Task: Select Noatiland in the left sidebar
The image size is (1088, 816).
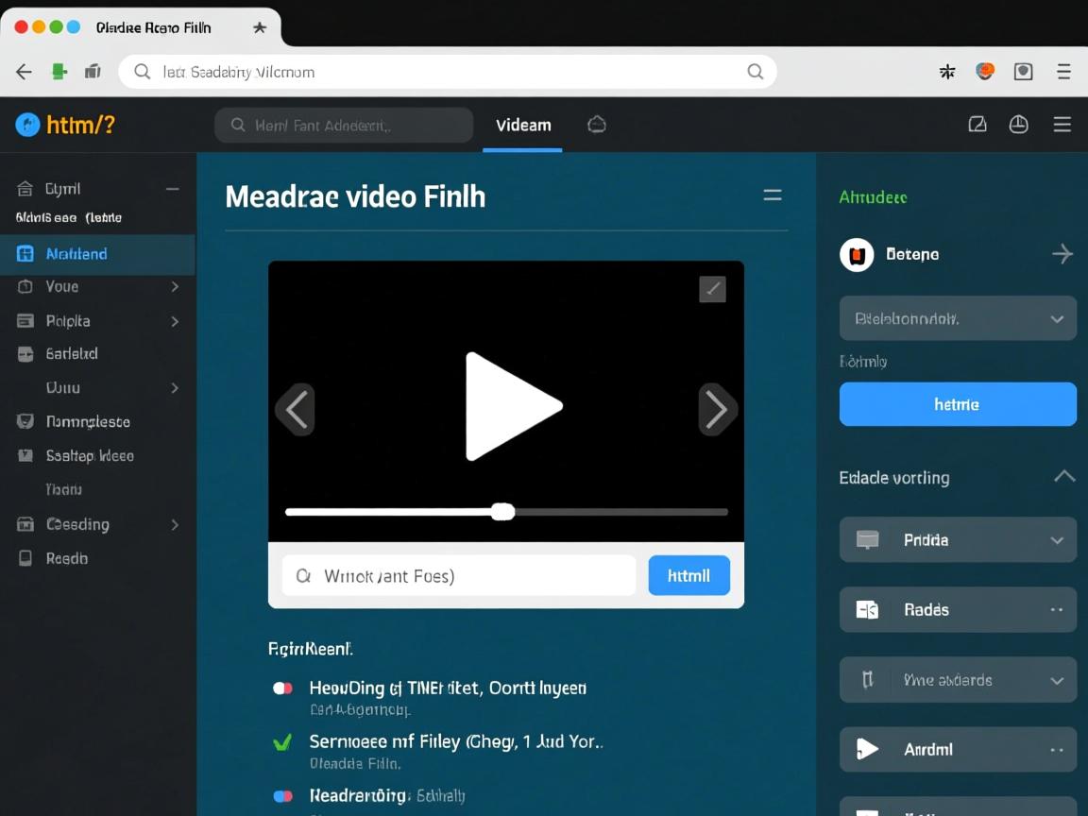Action: [76, 254]
